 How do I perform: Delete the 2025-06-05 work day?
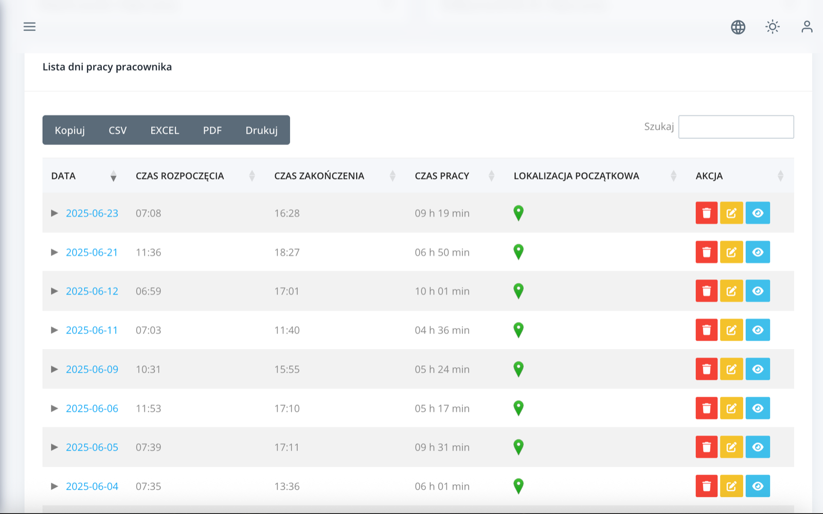[x=706, y=447]
